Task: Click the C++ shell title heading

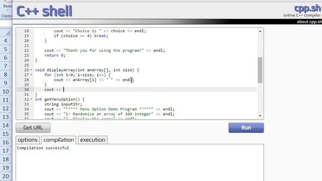Action: (x=44, y=11)
